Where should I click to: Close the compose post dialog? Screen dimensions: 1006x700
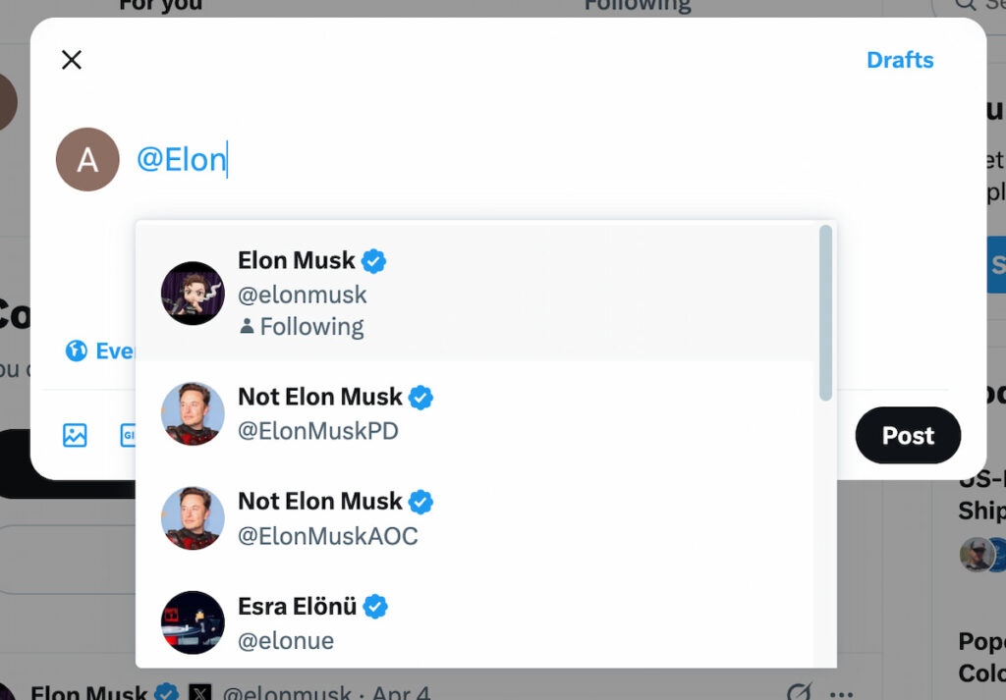click(x=71, y=60)
